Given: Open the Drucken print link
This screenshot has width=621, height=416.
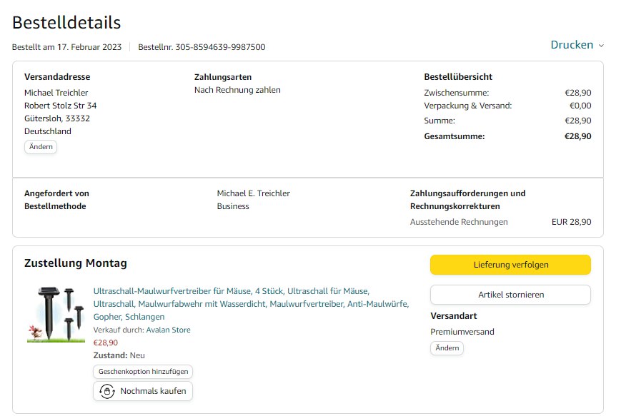Looking at the screenshot, I should (x=572, y=45).
